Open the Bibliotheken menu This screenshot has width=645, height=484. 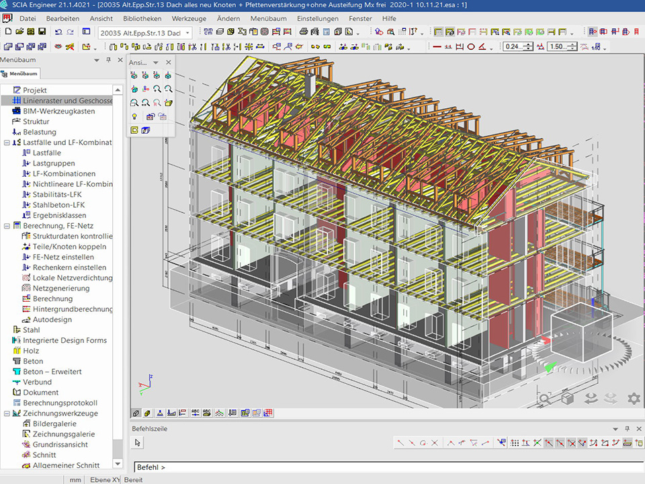(x=142, y=18)
